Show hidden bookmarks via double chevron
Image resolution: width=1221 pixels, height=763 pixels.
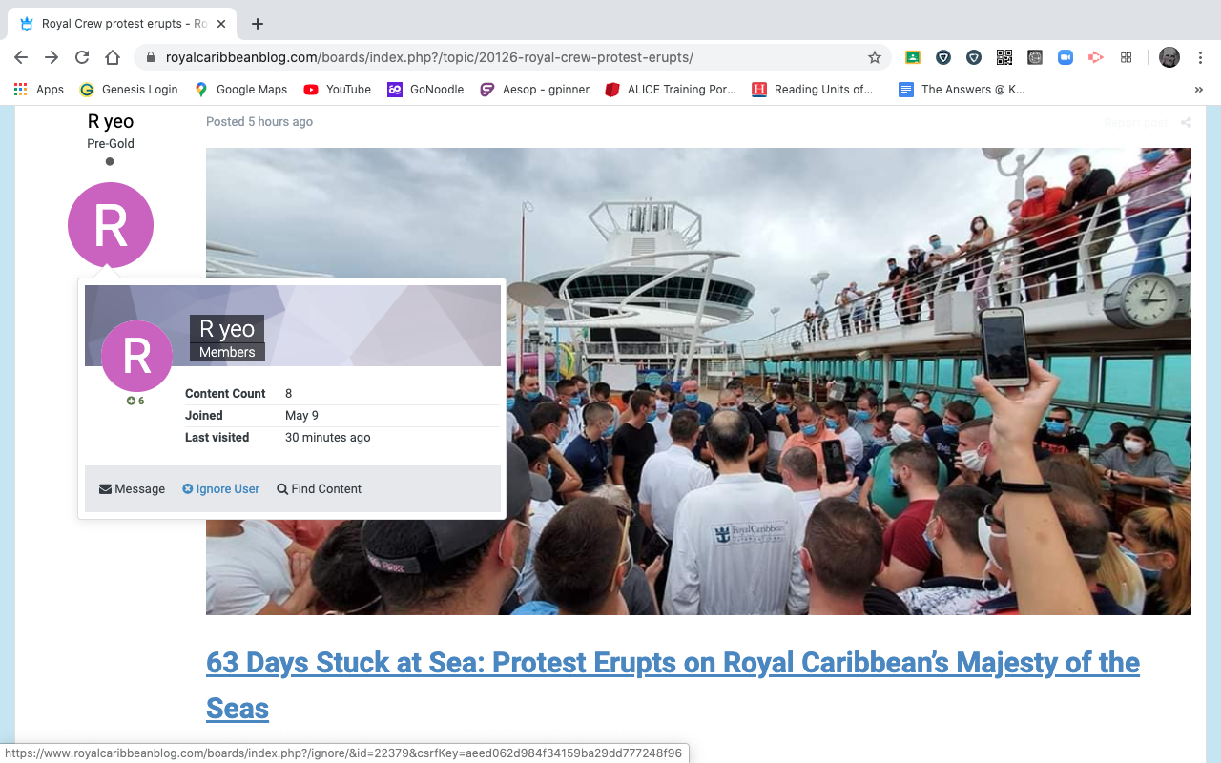click(x=1198, y=90)
